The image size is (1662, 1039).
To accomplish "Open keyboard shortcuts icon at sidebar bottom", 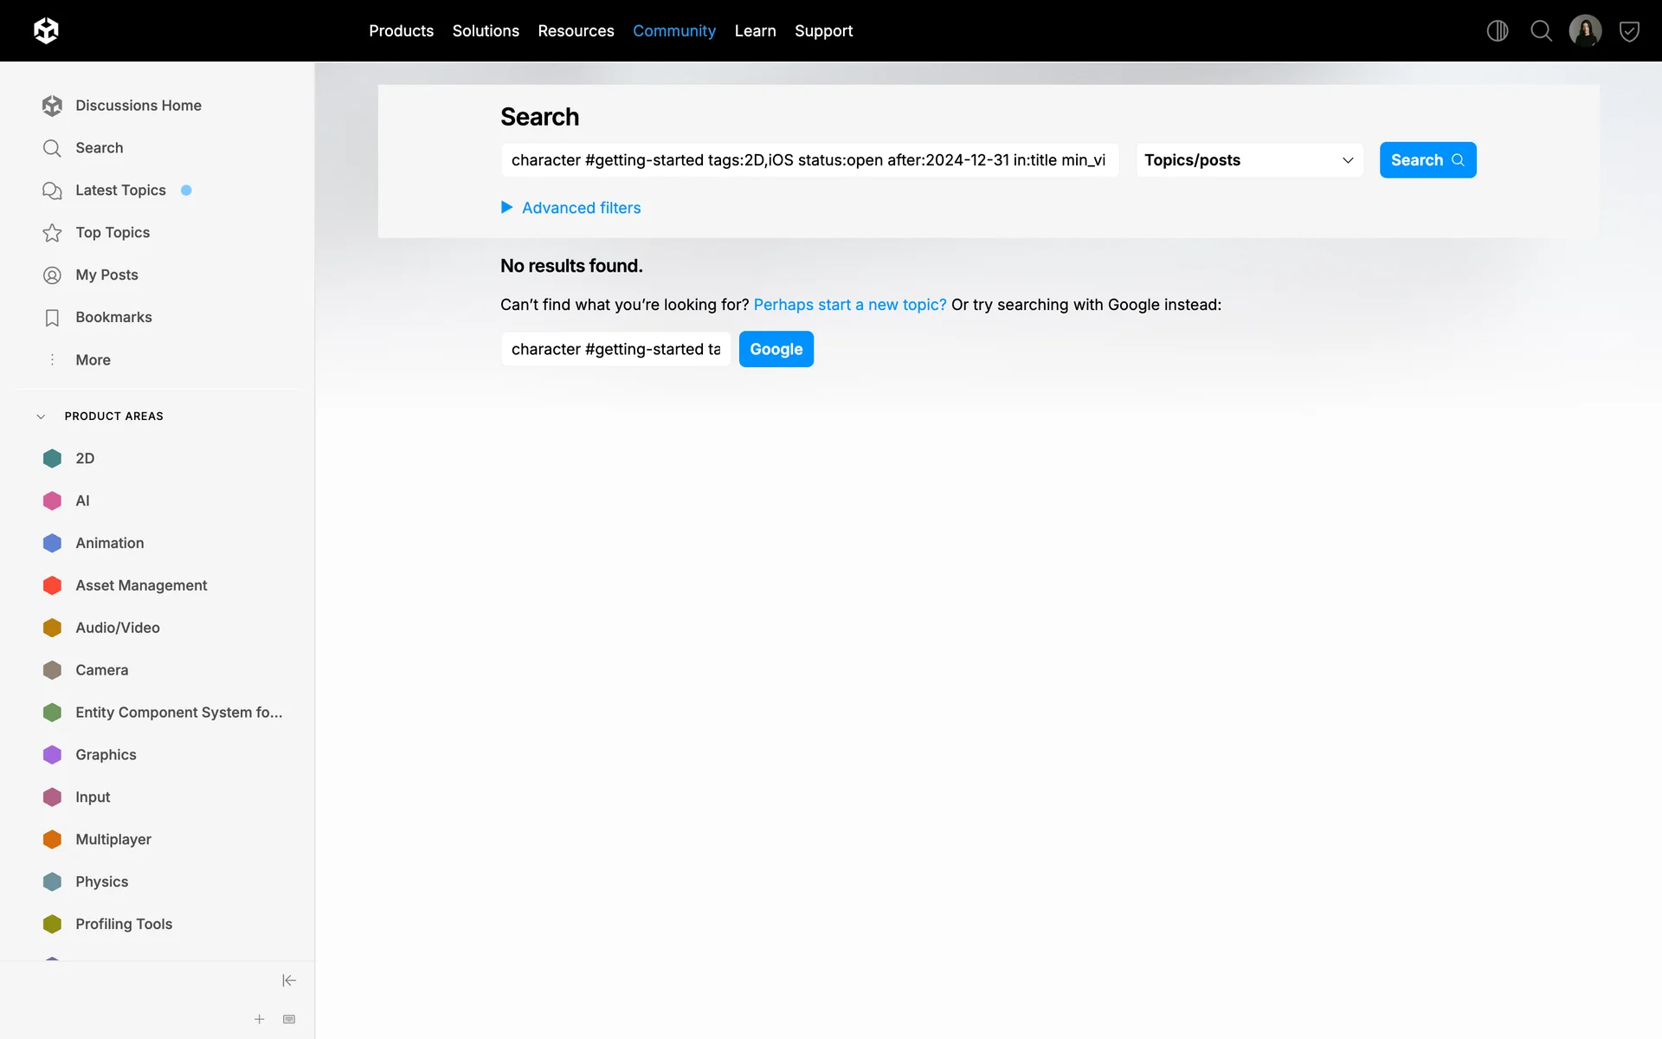I will pos(289,1019).
